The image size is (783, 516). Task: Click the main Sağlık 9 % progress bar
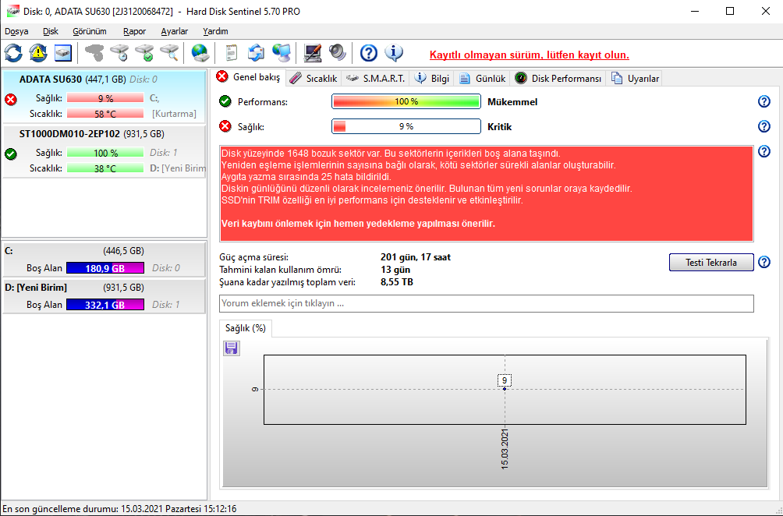(x=406, y=126)
